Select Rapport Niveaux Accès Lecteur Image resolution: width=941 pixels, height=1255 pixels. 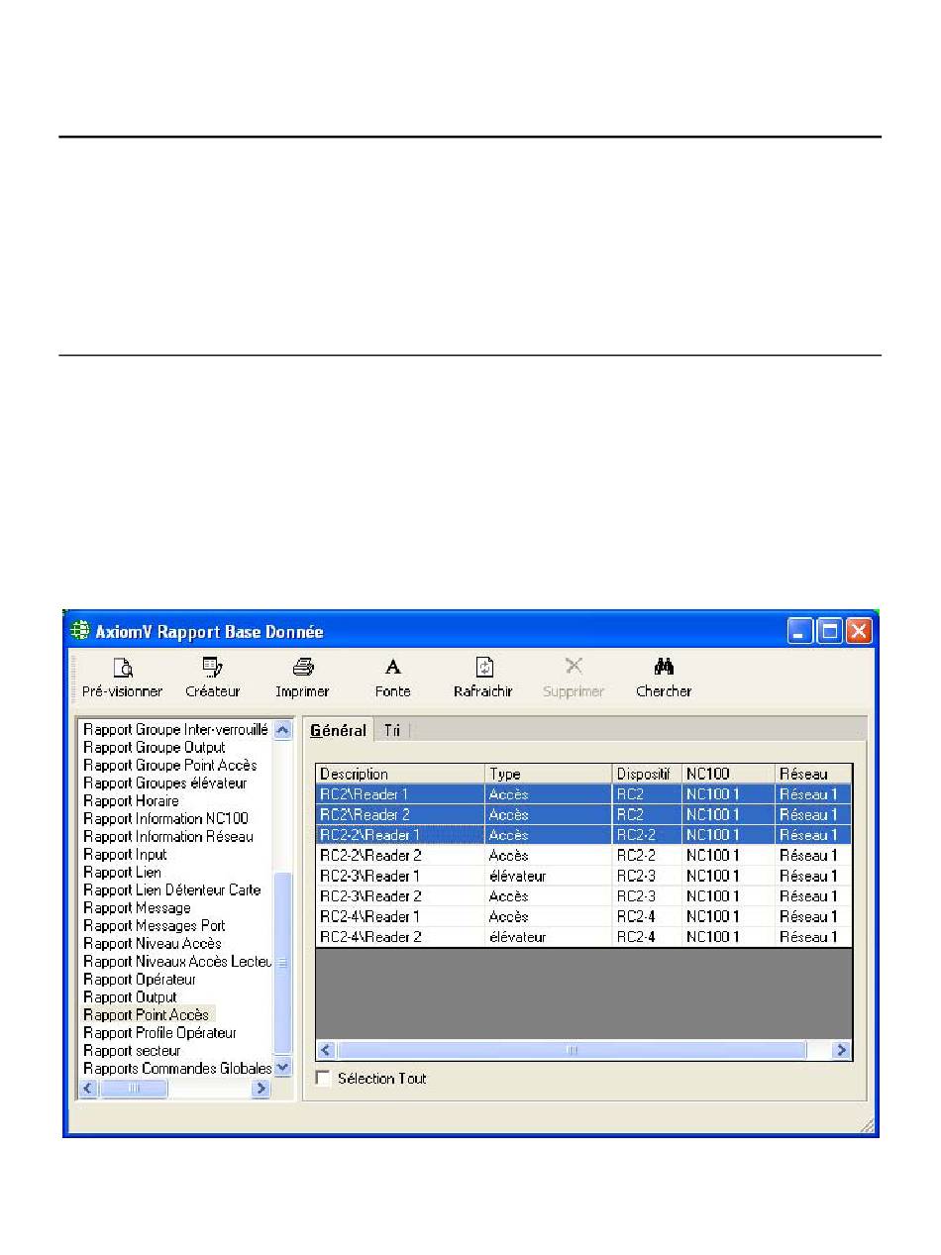(177, 962)
